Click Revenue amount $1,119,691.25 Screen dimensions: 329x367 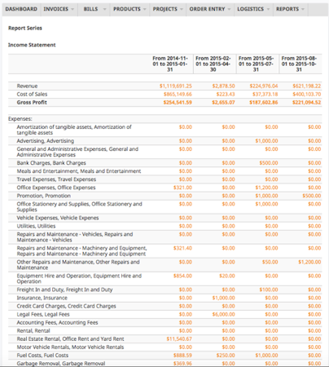[x=176, y=86]
